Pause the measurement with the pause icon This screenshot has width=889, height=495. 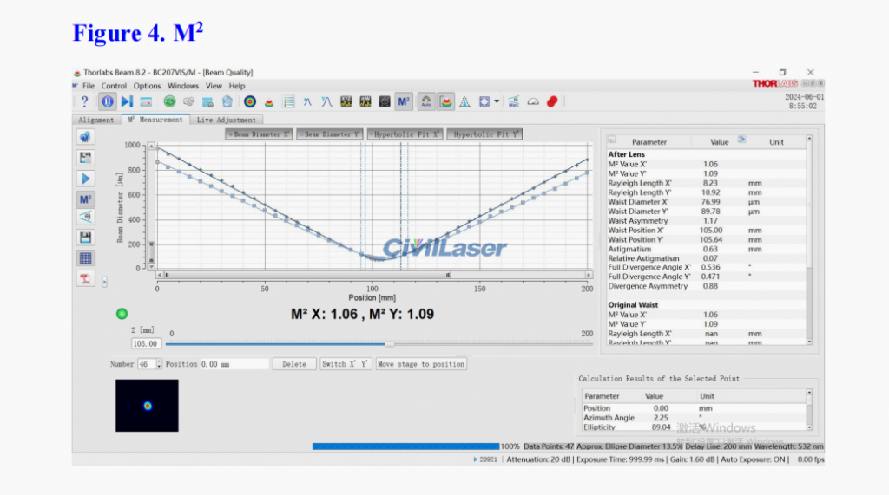(107, 101)
